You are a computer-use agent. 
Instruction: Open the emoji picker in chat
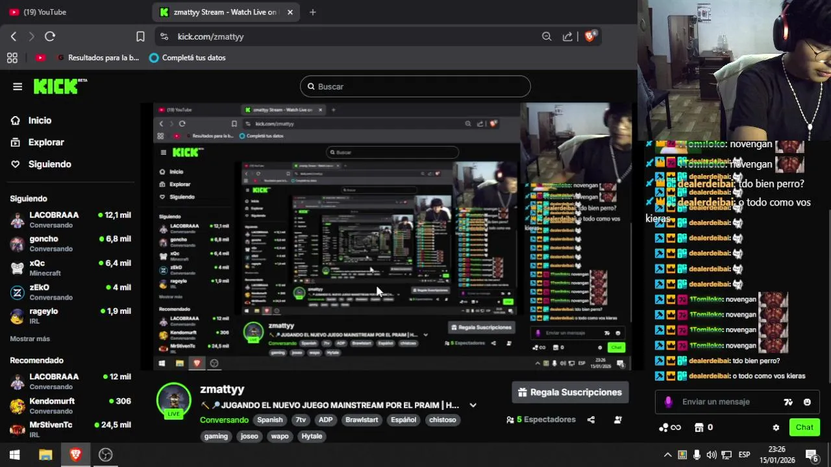click(807, 402)
